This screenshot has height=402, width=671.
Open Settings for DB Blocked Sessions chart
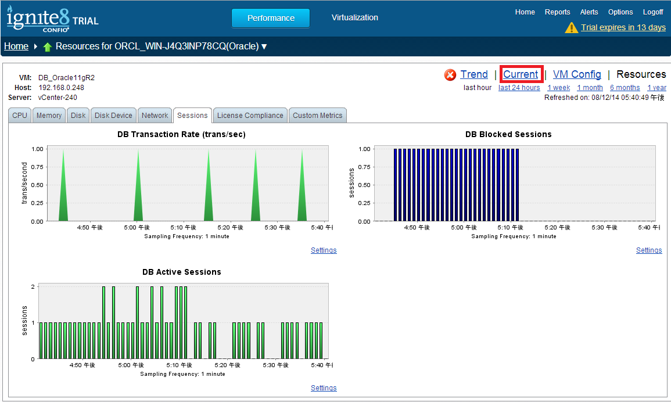[649, 250]
